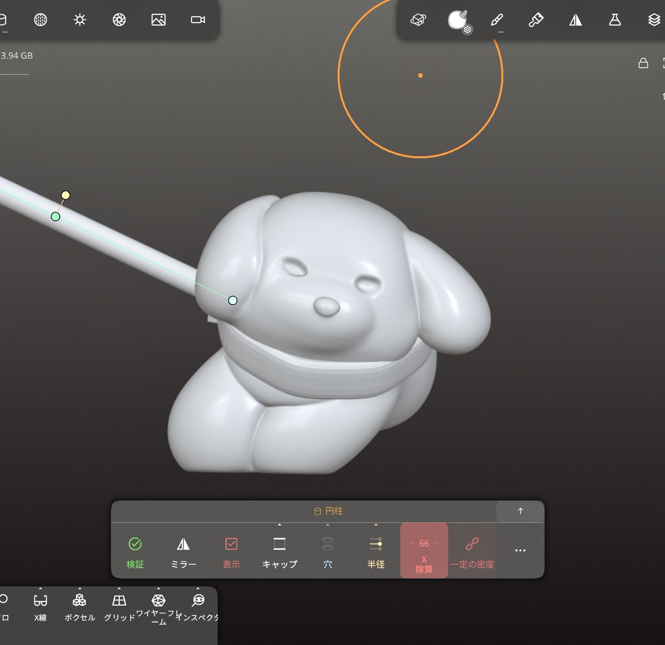Screen dimensions: 665x645
Task: Click the lock icon below the top toolbar
Action: (x=643, y=63)
